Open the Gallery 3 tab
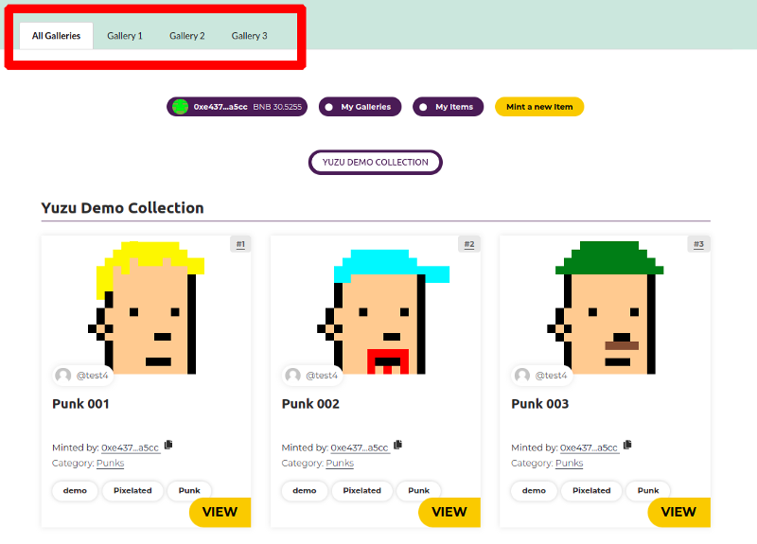This screenshot has width=757, height=544. click(249, 36)
